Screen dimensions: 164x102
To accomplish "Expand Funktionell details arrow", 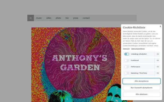I will (157, 60).
